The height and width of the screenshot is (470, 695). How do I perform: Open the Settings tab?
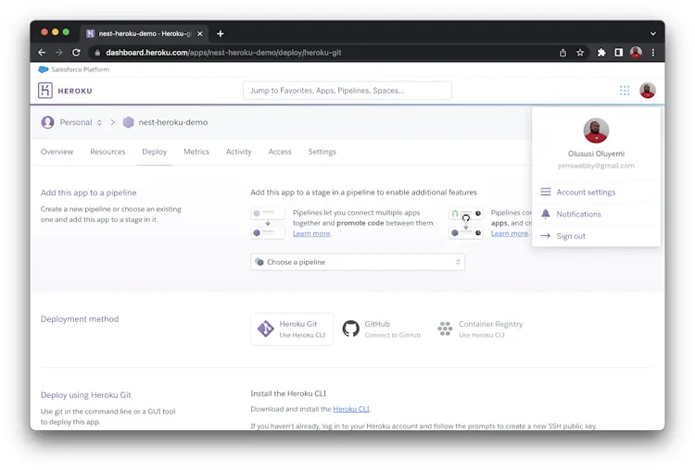(322, 152)
